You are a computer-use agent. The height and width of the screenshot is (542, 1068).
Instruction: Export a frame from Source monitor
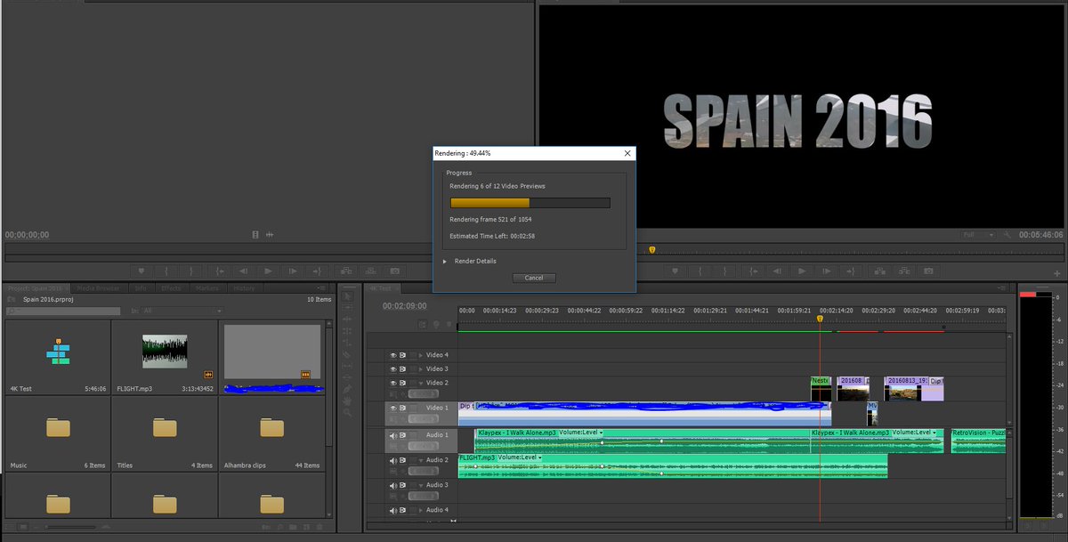tap(394, 271)
